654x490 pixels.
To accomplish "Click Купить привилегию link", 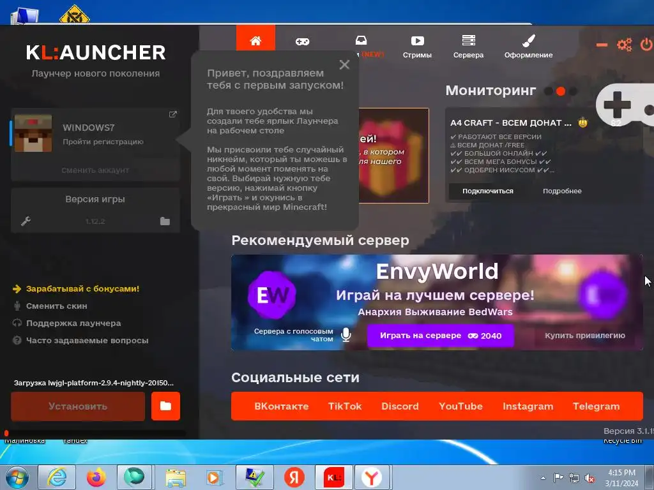I will click(585, 336).
